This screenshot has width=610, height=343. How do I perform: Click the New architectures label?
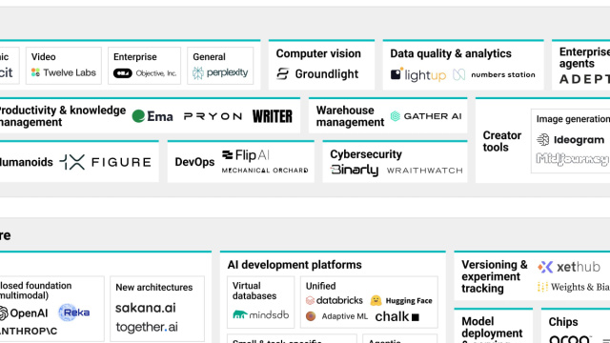click(154, 288)
